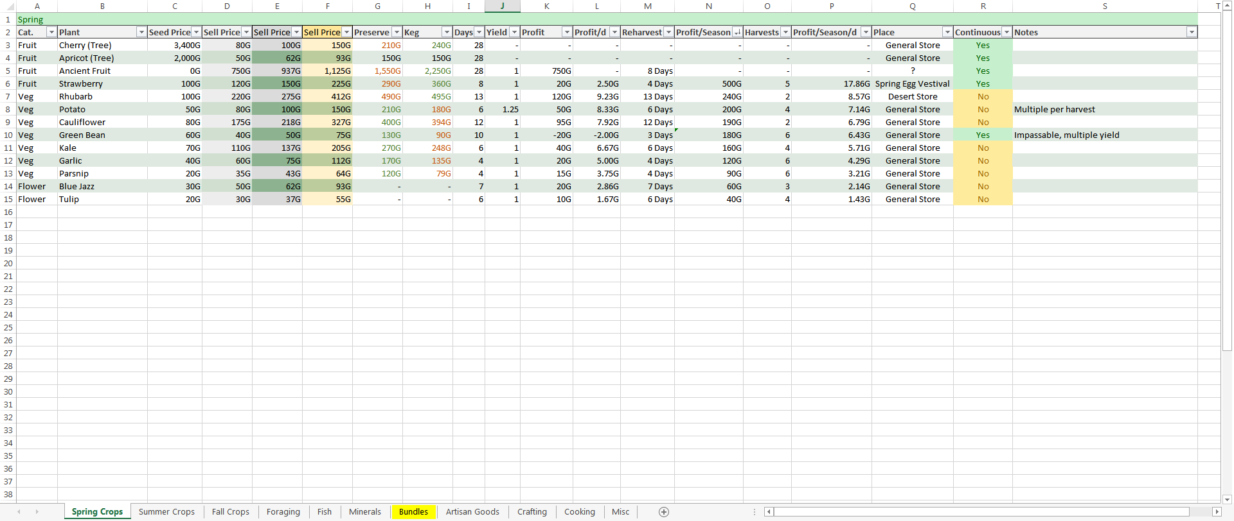Click horizontal scrollbar left arrow

[769, 512]
